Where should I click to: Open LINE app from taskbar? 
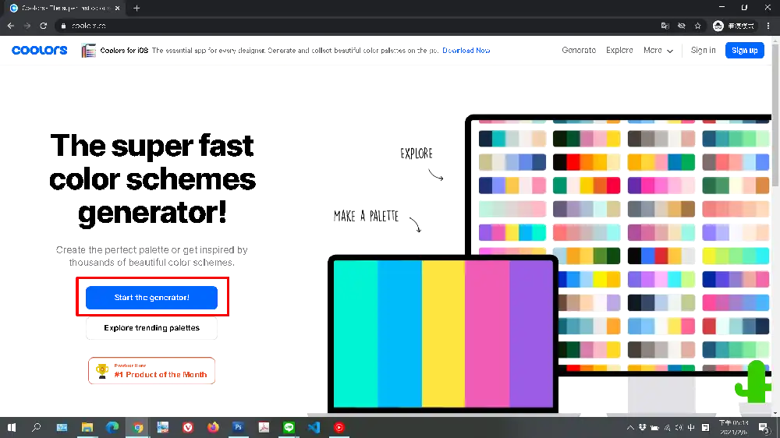point(289,427)
